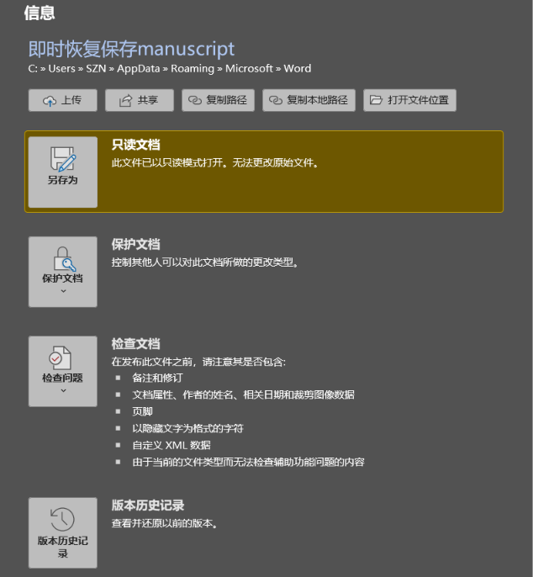Click the Roaming segment of the path
Image resolution: width=533 pixels, height=577 pixels.
(x=193, y=69)
